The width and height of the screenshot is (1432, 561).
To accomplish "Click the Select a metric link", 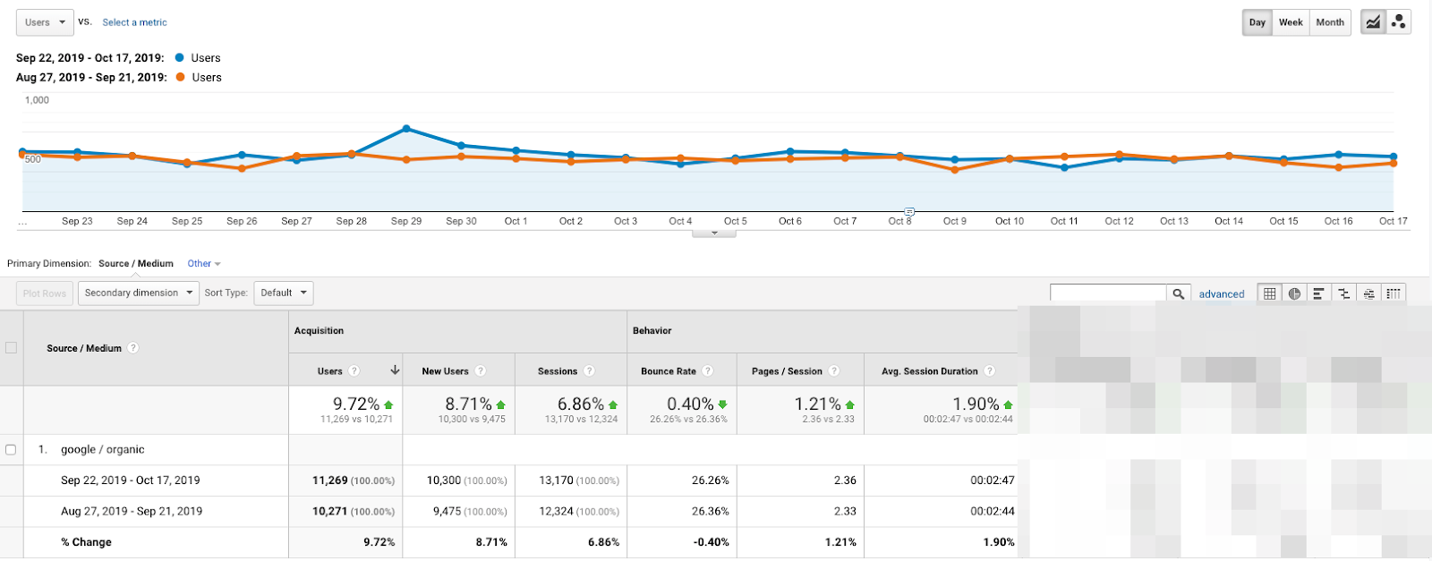I will tap(134, 22).
